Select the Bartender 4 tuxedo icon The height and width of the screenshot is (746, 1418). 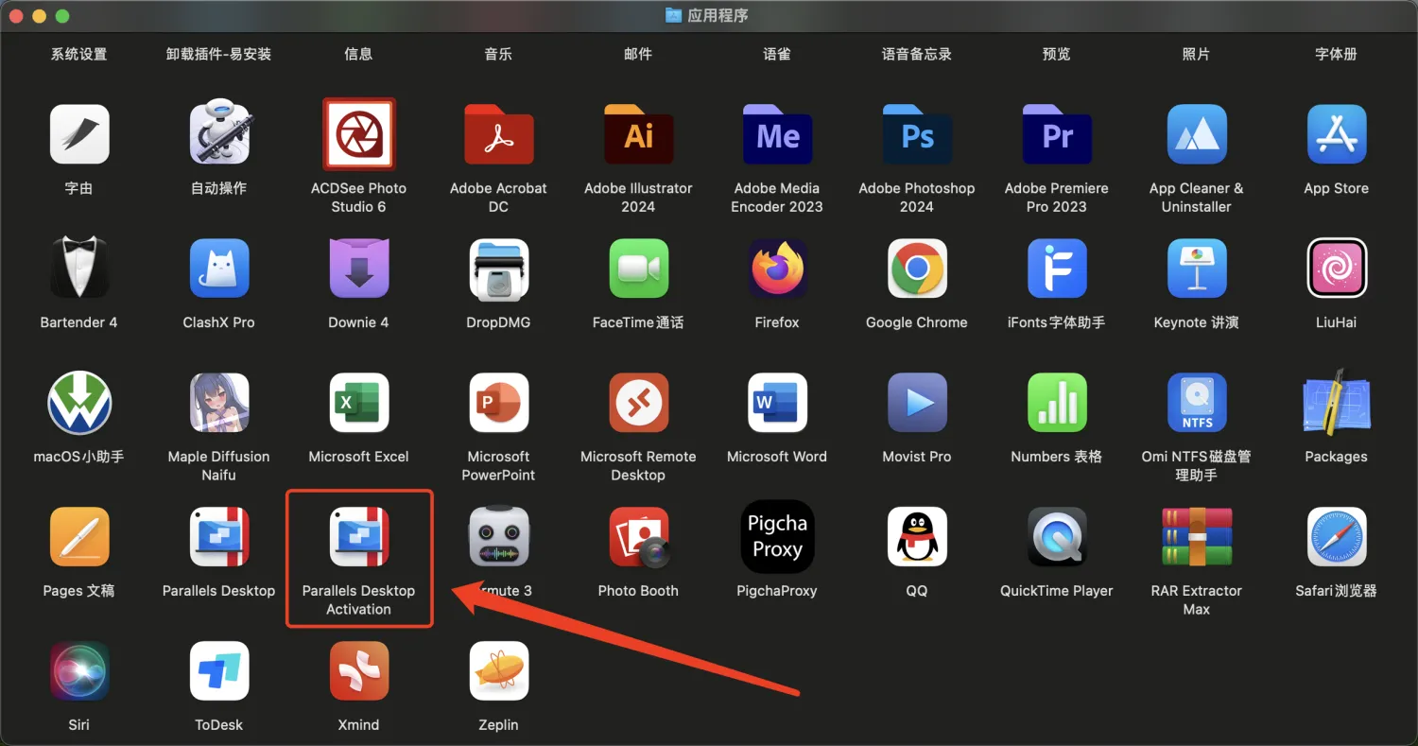(x=79, y=269)
